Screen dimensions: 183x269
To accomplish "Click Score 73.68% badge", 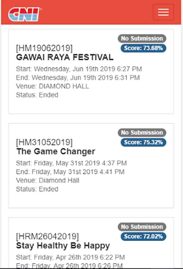I will tap(143, 48).
